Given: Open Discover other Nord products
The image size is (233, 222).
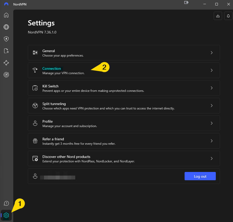Looking at the screenshot, I should coord(124,158).
